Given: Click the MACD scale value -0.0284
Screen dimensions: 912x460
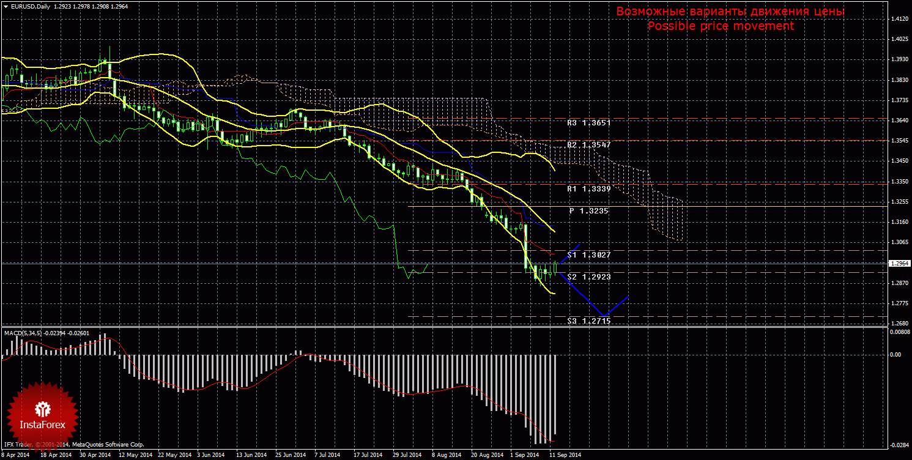Looking at the screenshot, I should click(x=899, y=445).
